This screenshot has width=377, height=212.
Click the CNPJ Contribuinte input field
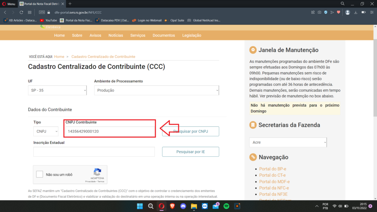click(x=110, y=131)
